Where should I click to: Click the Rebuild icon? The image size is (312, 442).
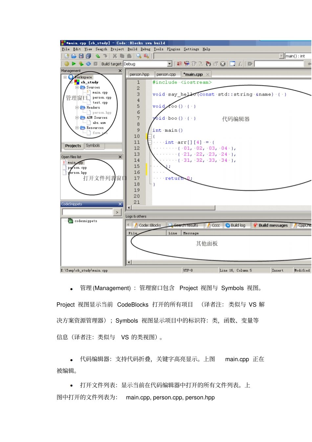tap(88, 64)
